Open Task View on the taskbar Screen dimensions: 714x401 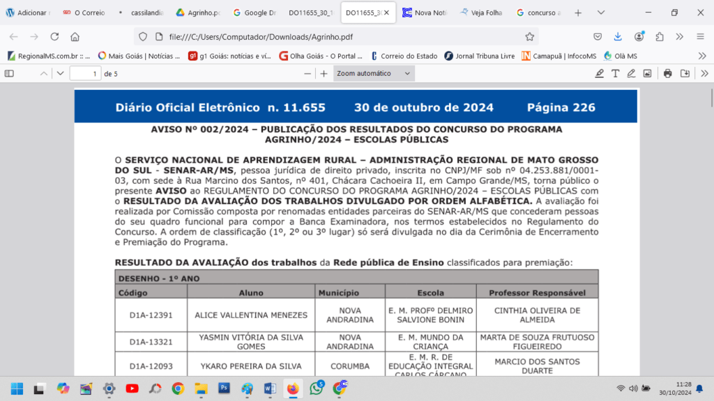(39, 388)
